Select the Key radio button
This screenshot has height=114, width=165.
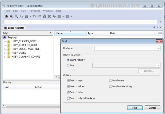pyautogui.click(x=68, y=65)
